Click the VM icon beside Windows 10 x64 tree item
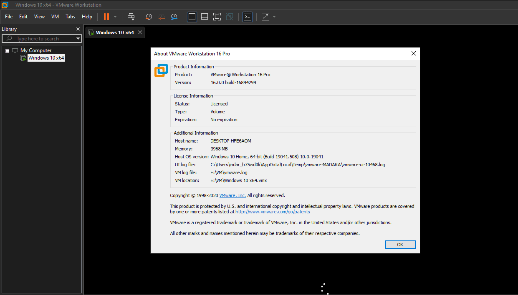Viewport: 518px width, 295px height. 23,58
